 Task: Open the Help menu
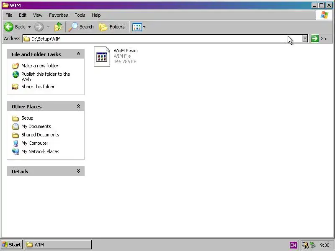(x=96, y=15)
